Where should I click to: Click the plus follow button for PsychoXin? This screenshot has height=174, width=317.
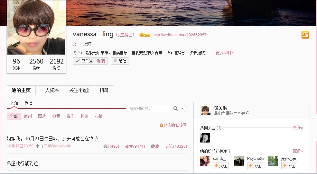coord(255,166)
